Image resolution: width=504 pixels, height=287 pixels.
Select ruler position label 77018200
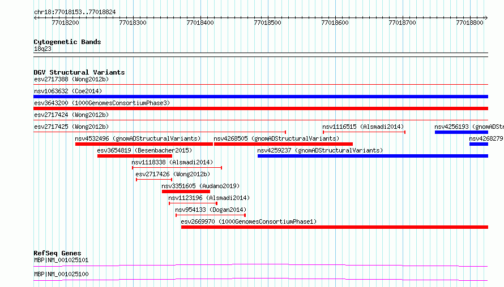click(65, 23)
